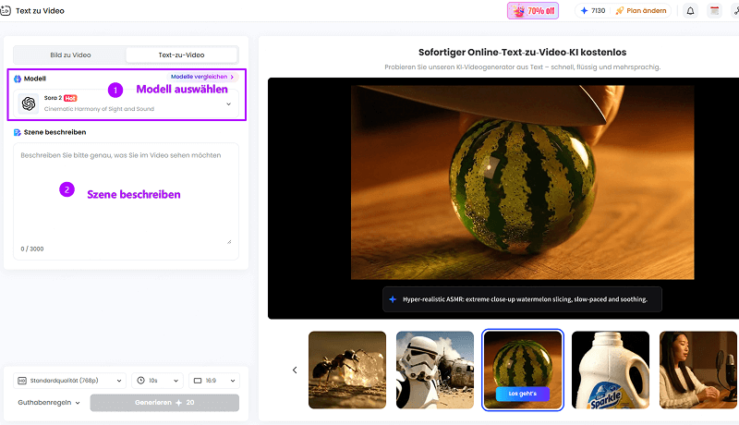The image size is (739, 425).
Task: Open the 10s duration dropdown
Action: click(x=156, y=380)
